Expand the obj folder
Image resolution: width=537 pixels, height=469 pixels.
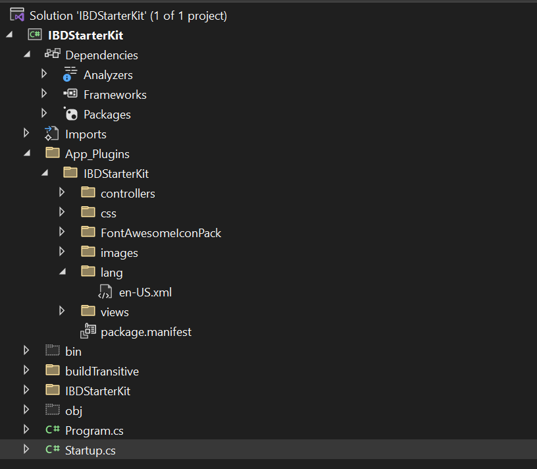point(26,410)
